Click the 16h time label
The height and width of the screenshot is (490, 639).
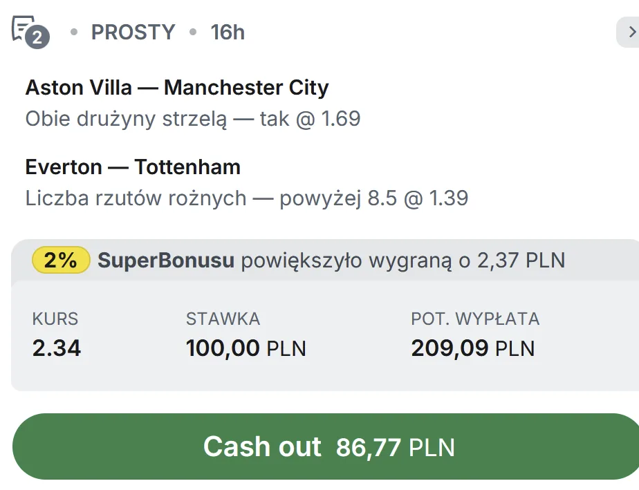pos(228,32)
